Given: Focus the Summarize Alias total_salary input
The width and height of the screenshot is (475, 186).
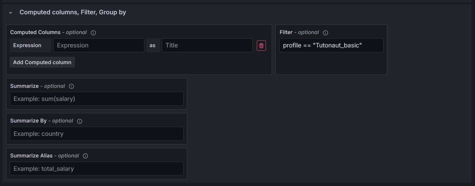Looking at the screenshot, I should coord(96,169).
